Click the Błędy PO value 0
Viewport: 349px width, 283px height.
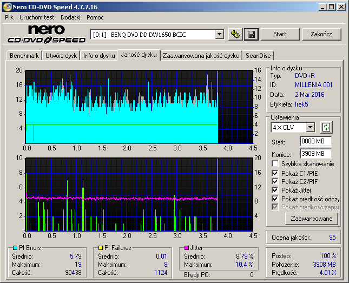click(252, 275)
